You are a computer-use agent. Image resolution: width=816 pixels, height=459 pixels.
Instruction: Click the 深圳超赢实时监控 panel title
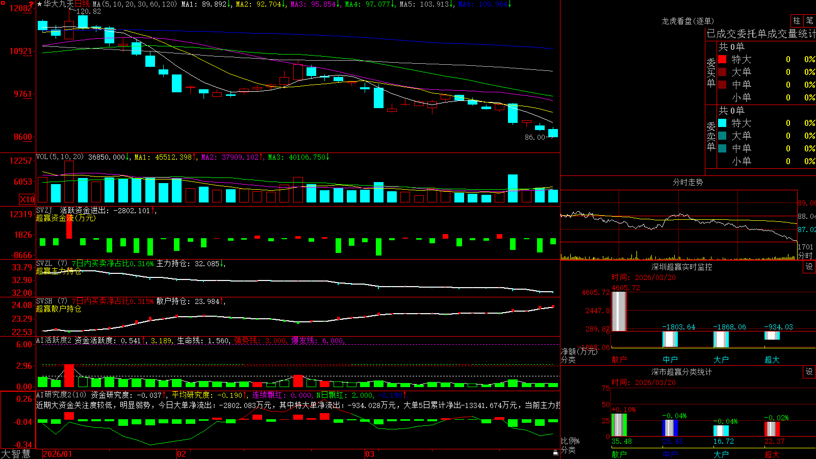pyautogui.click(x=682, y=267)
